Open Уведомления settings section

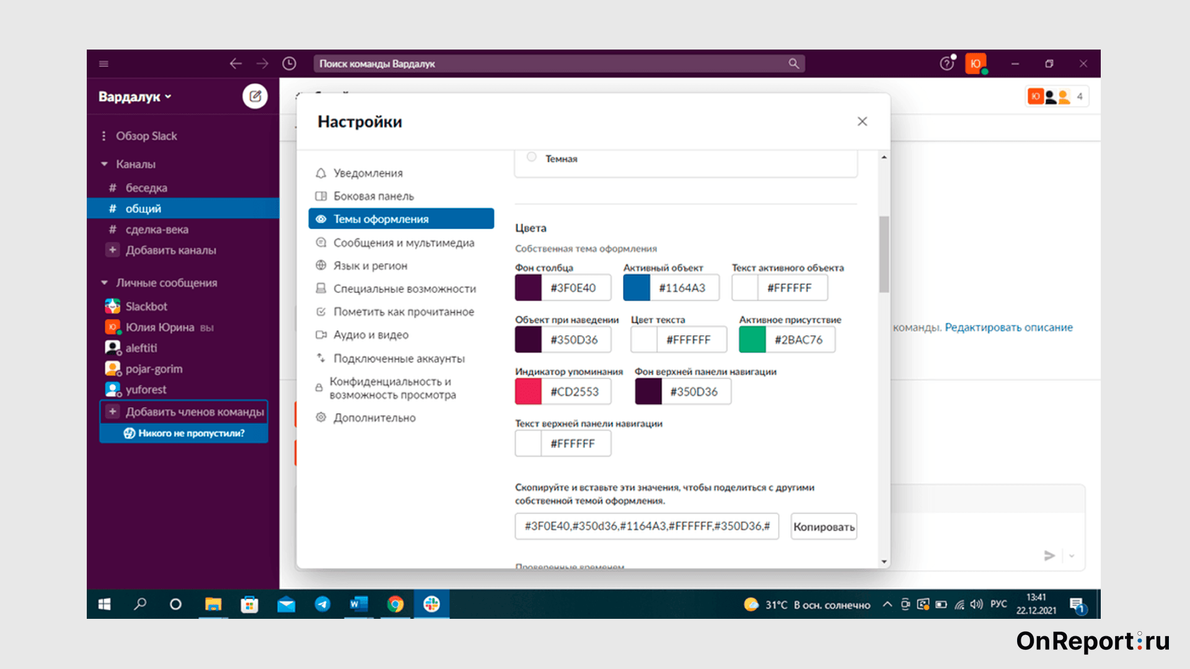click(401, 173)
